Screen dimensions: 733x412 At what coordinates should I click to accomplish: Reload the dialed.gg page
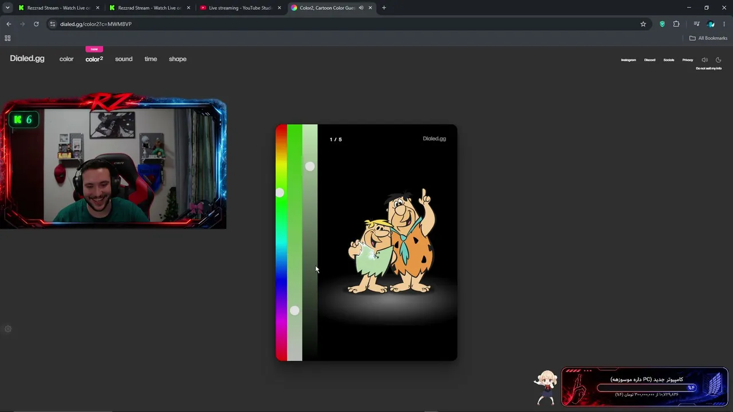[x=36, y=24]
